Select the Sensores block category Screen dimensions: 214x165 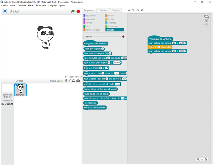[x=111, y=23]
